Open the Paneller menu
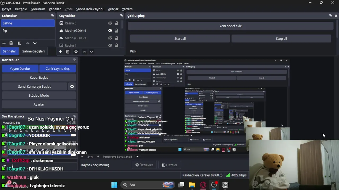 (55, 9)
